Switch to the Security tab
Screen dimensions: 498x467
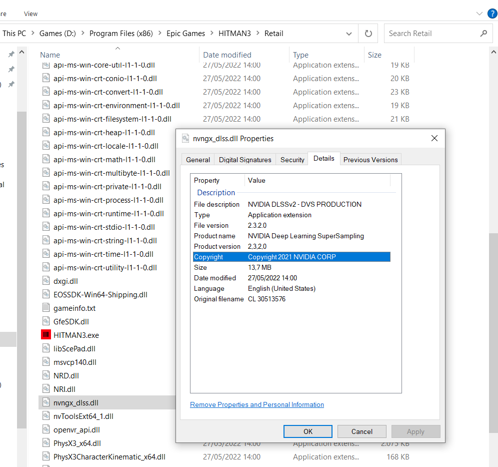(x=292, y=160)
